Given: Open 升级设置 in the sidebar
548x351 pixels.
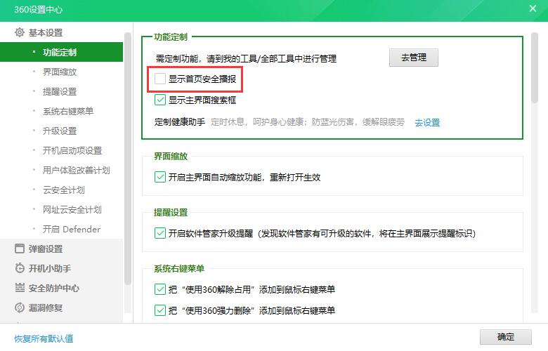Looking at the screenshot, I should click(x=60, y=131).
